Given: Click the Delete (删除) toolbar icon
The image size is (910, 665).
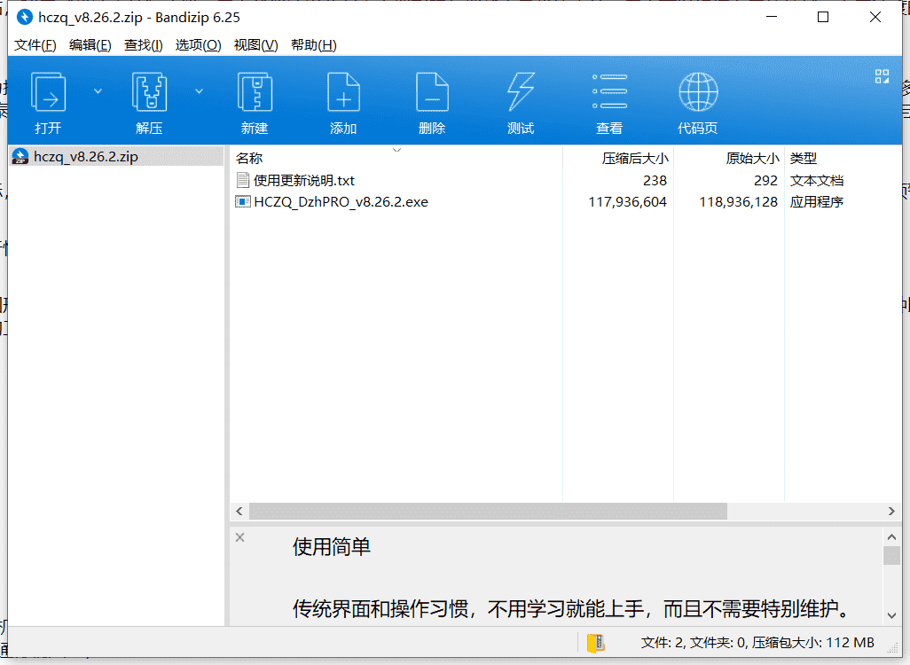Looking at the screenshot, I should [432, 91].
